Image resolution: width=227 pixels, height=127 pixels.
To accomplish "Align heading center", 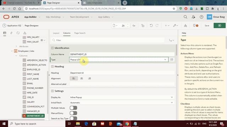I will 82,78.
